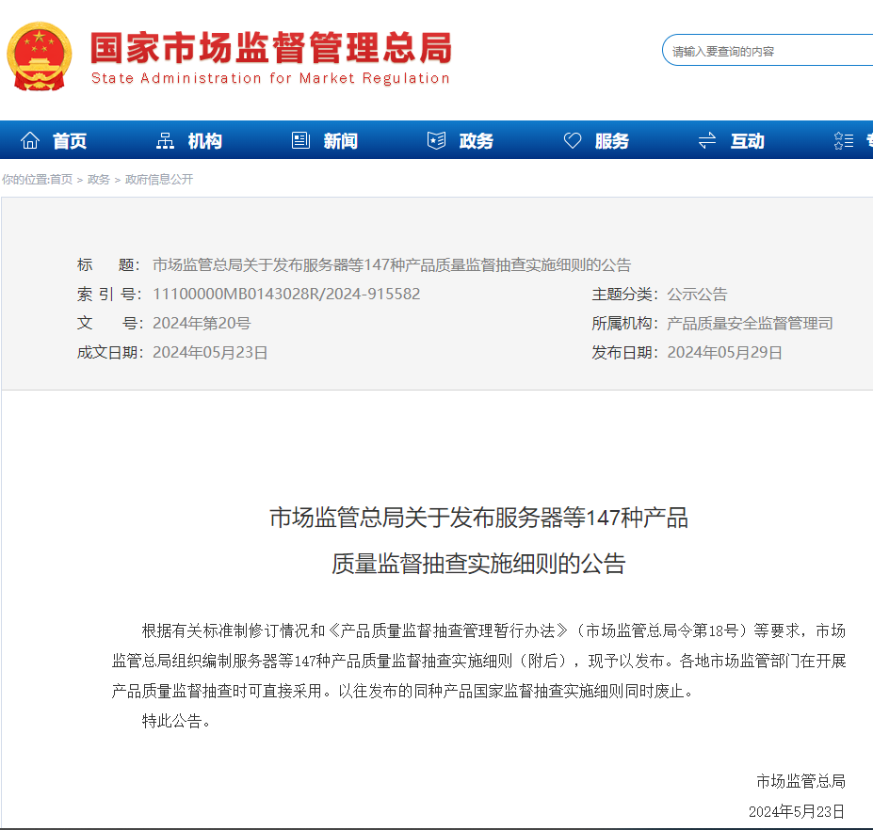This screenshot has height=830, width=873.
Task: Click the 公示公告 topic category value
Action: click(x=697, y=295)
